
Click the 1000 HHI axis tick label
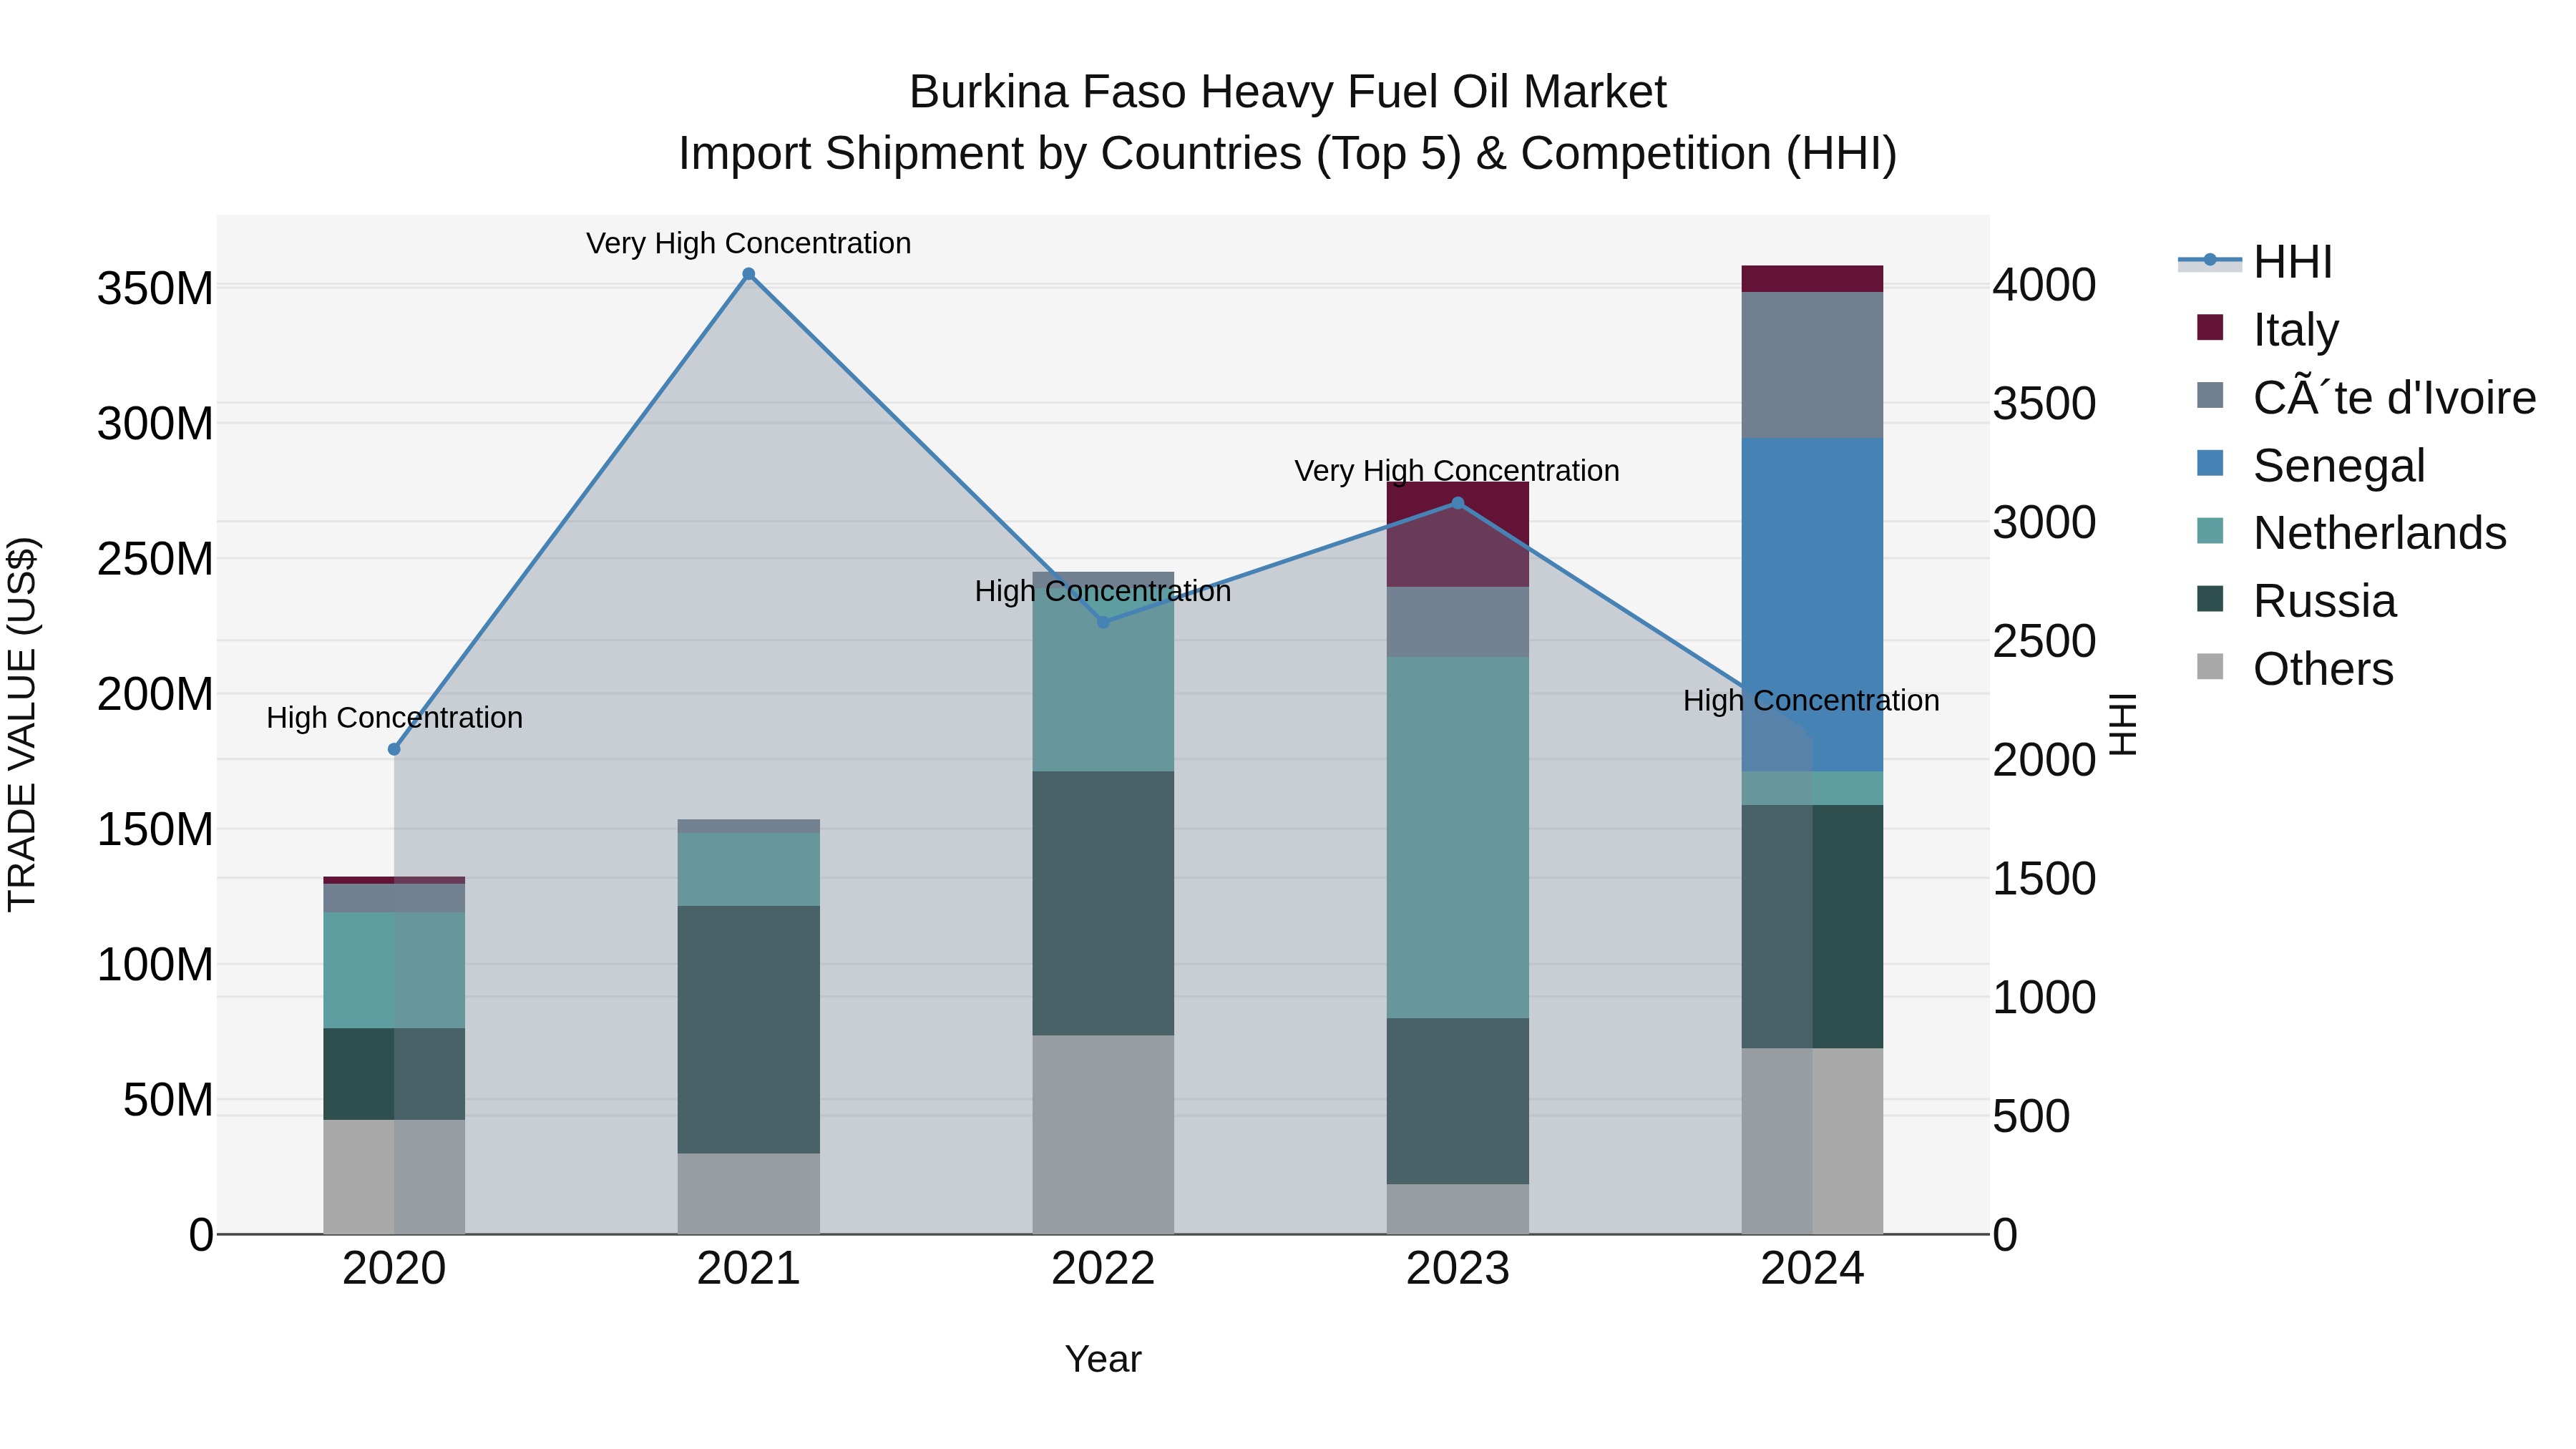(2045, 997)
